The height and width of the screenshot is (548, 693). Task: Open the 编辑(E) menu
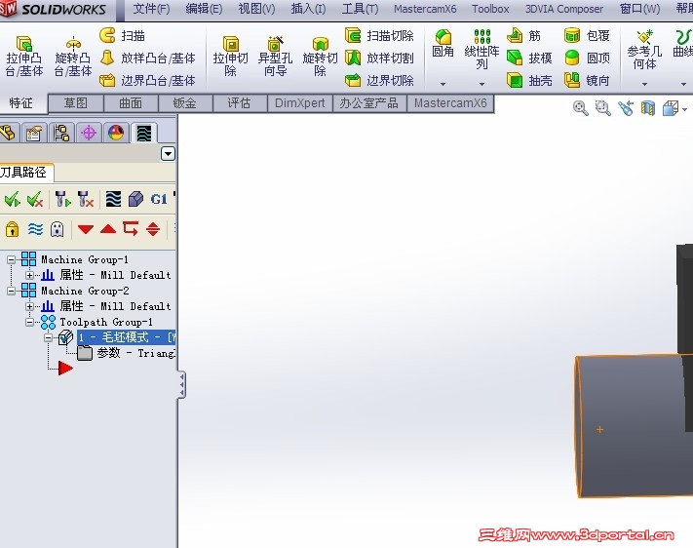coord(204,9)
